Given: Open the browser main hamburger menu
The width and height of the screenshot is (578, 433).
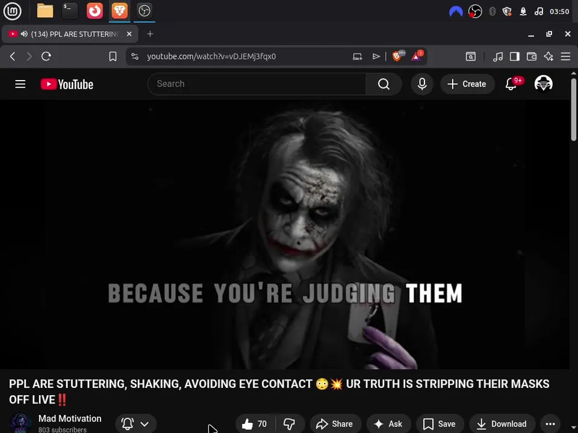Looking at the screenshot, I should [x=565, y=57].
